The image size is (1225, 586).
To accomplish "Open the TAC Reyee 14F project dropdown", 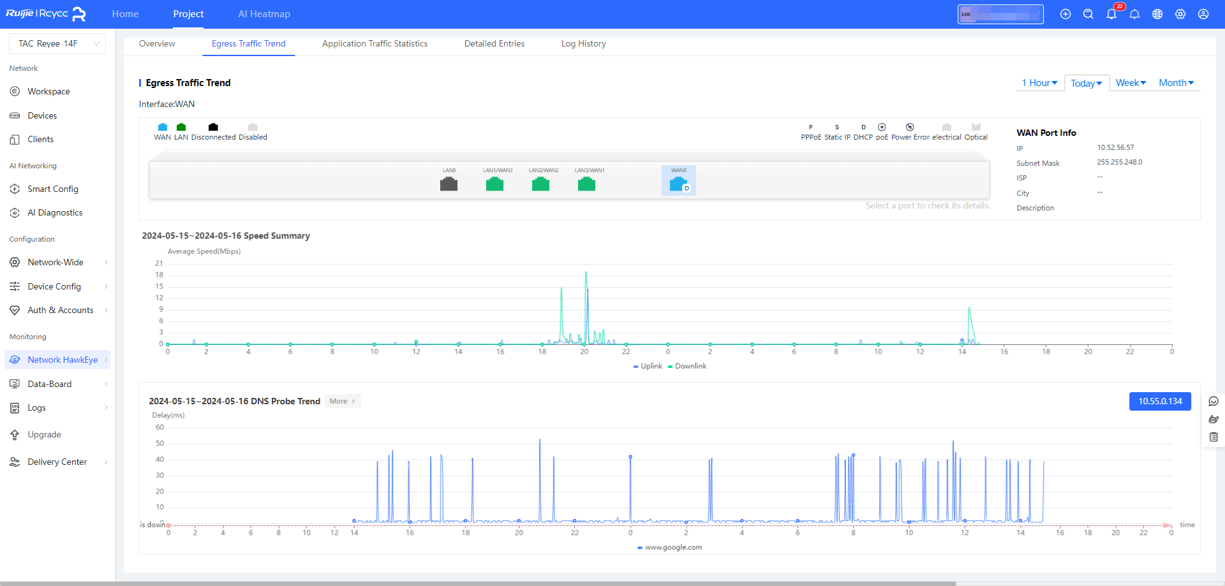I will click(x=57, y=43).
